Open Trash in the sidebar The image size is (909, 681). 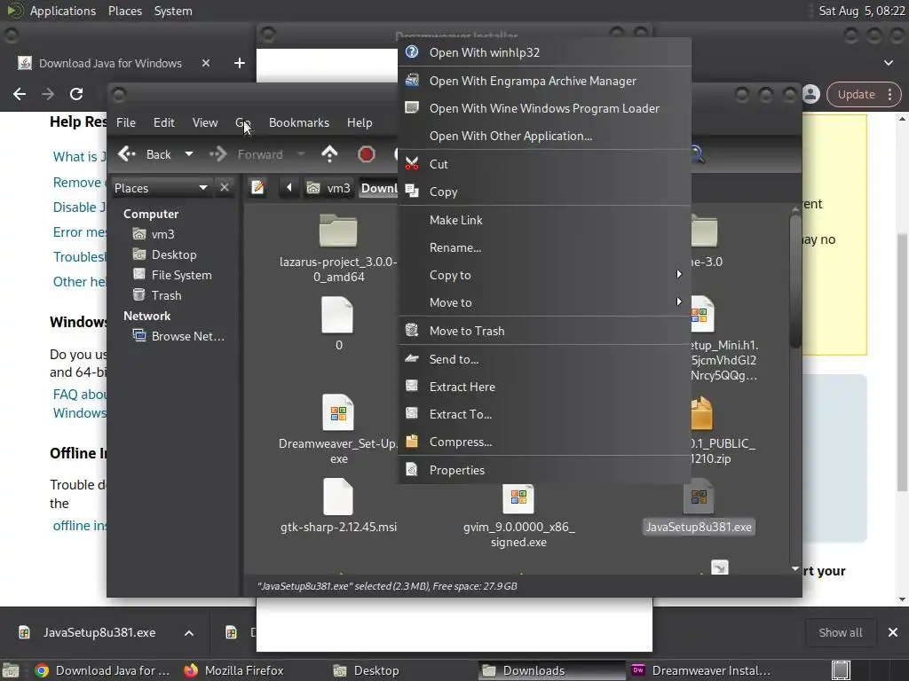157,295
